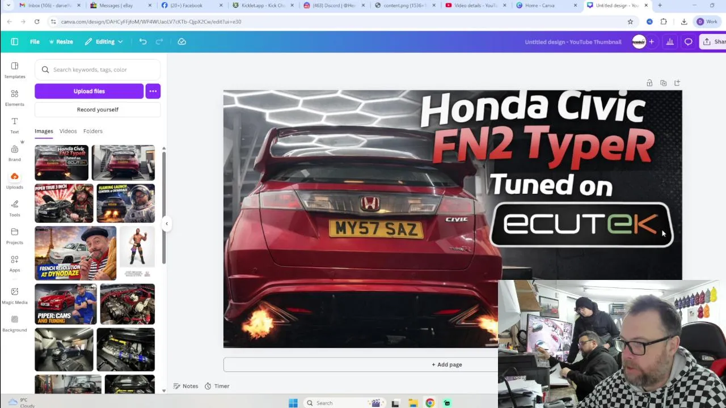Open the File menu
The image size is (726, 408).
click(35, 41)
